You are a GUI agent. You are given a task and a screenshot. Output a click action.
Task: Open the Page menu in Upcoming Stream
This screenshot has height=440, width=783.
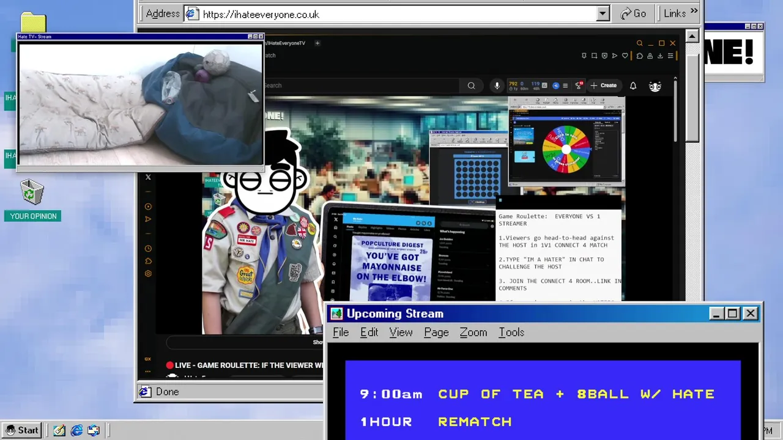tap(436, 332)
